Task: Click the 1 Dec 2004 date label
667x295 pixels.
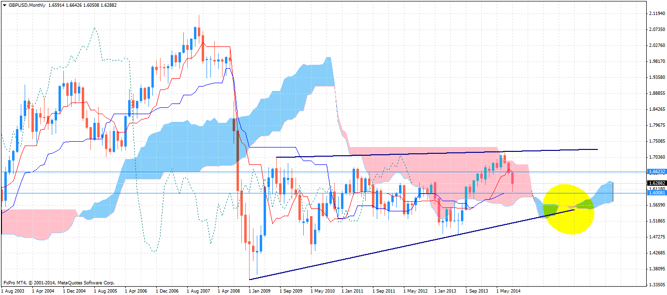Action: (x=75, y=292)
